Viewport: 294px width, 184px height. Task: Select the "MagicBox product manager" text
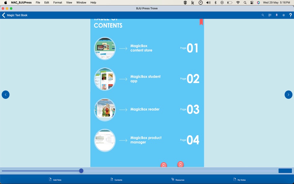tap(146, 140)
